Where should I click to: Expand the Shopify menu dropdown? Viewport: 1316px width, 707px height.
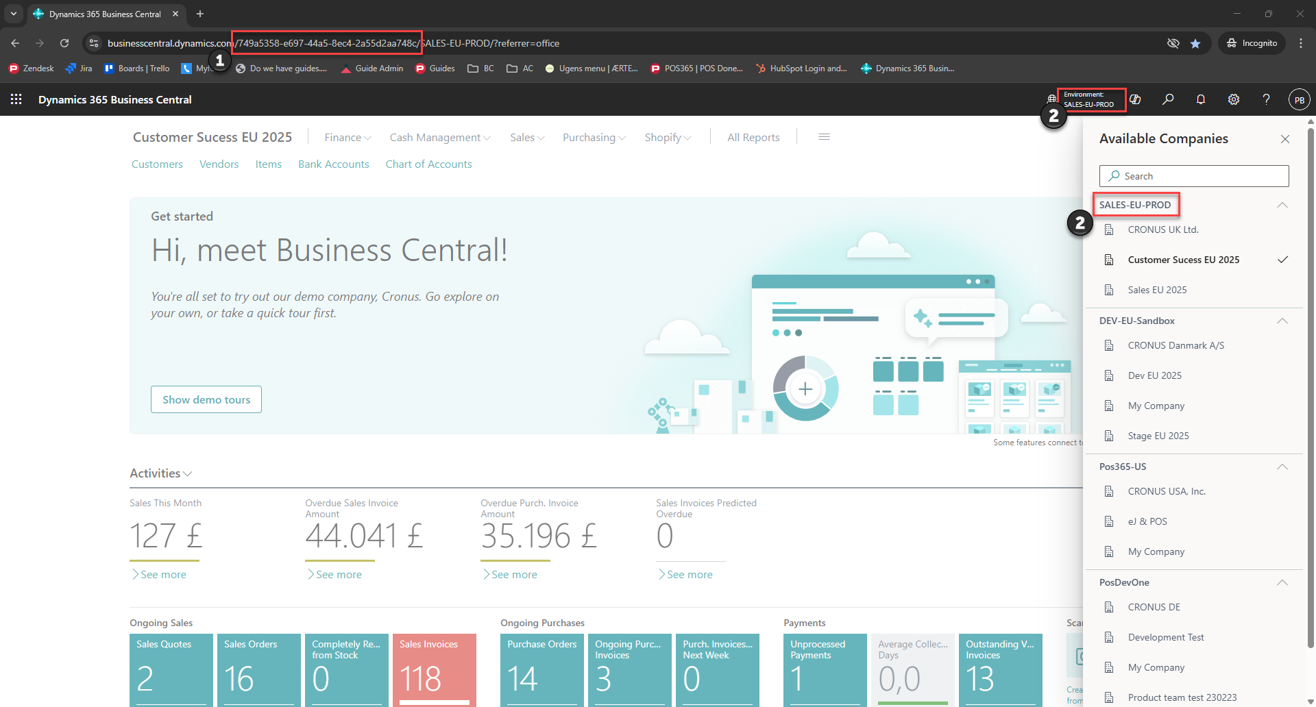[x=668, y=138]
